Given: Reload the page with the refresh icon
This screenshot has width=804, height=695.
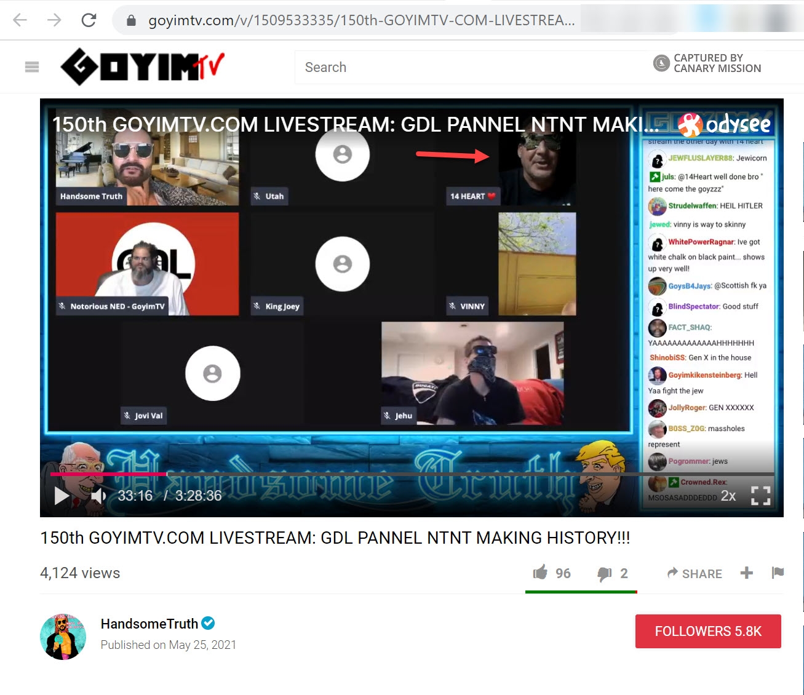Looking at the screenshot, I should [89, 20].
